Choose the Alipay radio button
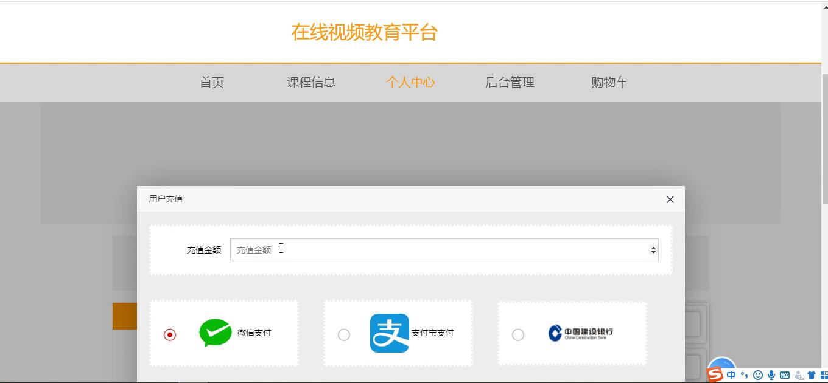 [344, 335]
